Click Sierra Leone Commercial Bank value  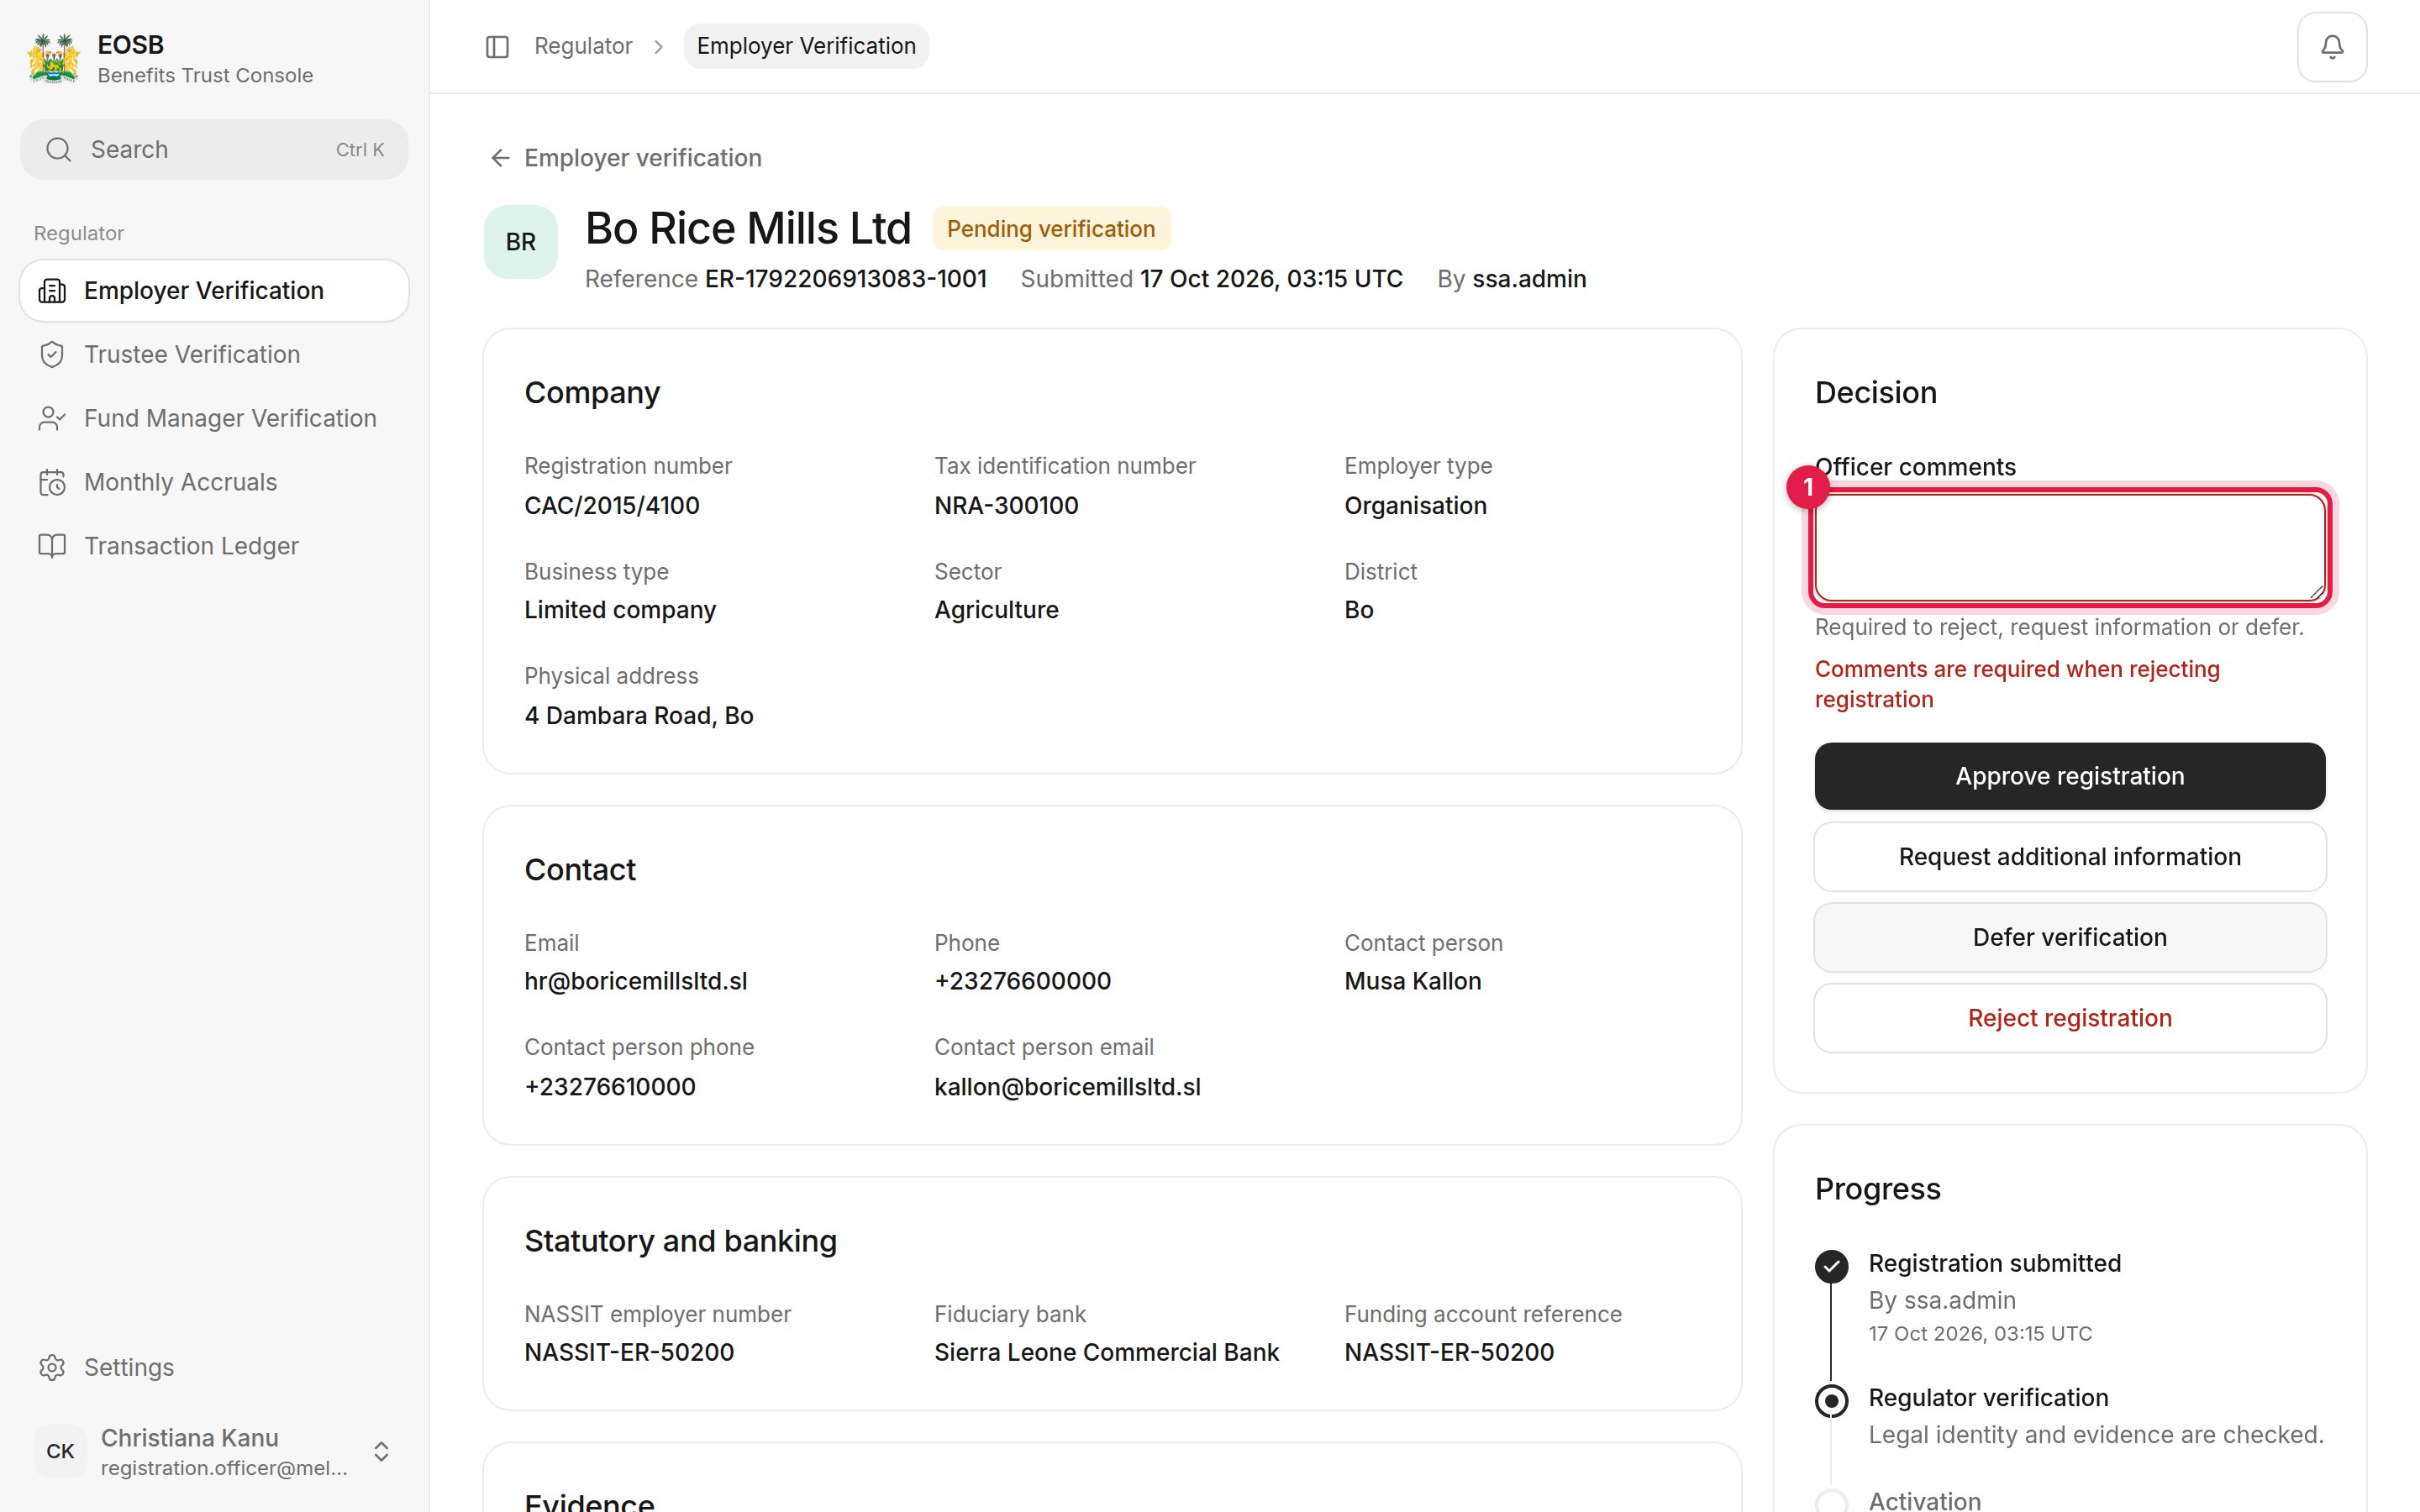click(x=1106, y=1353)
